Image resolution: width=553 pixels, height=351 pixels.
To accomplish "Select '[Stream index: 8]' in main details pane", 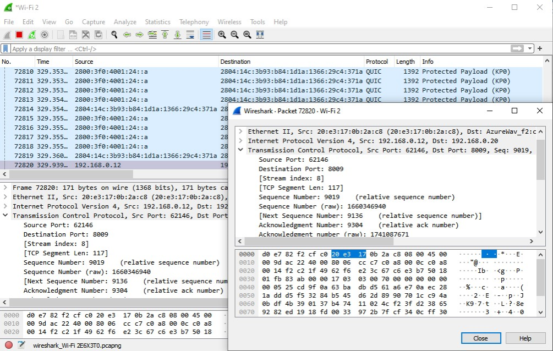I will pos(56,244).
